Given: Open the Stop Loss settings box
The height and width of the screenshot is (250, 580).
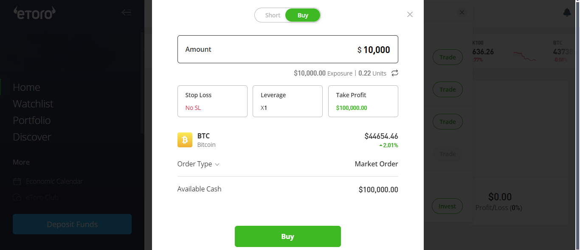Looking at the screenshot, I should pos(212,101).
